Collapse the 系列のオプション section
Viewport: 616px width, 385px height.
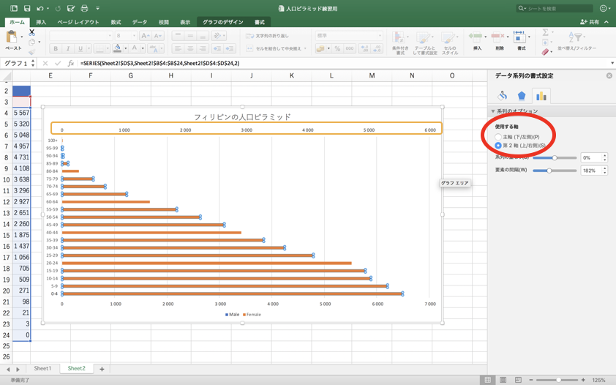tap(493, 111)
